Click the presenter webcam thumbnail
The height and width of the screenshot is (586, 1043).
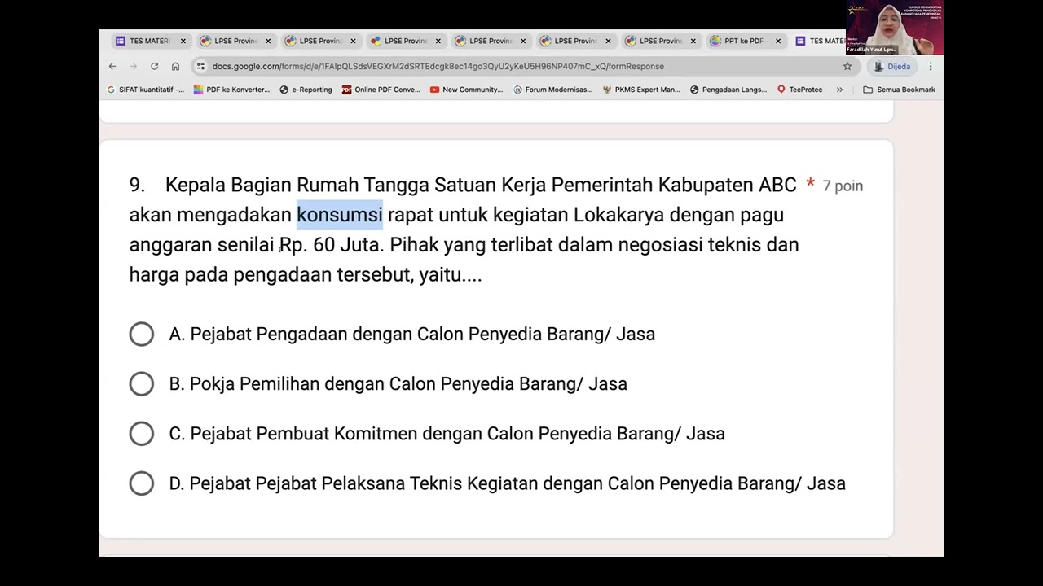click(x=895, y=28)
